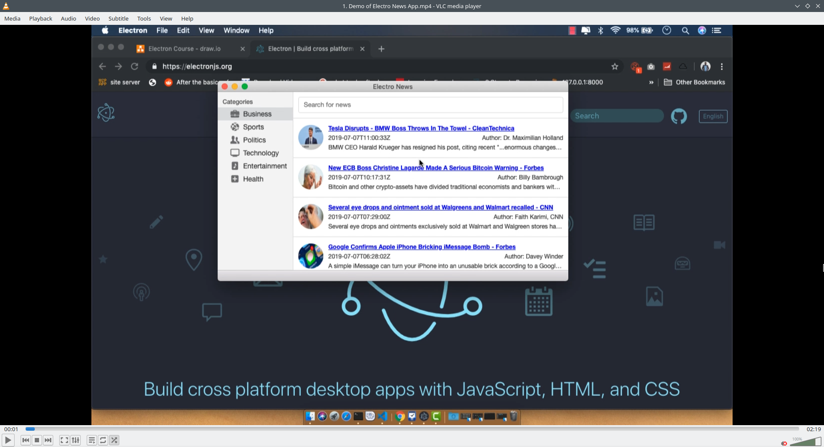The width and height of the screenshot is (824, 447).
Task: Open the Tesla Disrupts BMW article link
Action: [421, 128]
